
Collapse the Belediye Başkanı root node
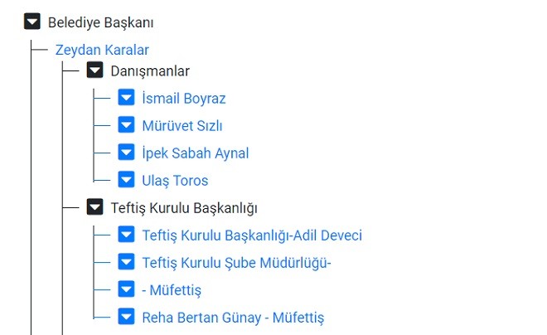32,22
